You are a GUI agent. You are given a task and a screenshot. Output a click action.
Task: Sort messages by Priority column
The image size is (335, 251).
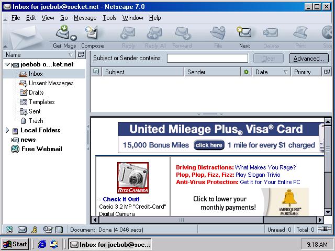[306, 72]
